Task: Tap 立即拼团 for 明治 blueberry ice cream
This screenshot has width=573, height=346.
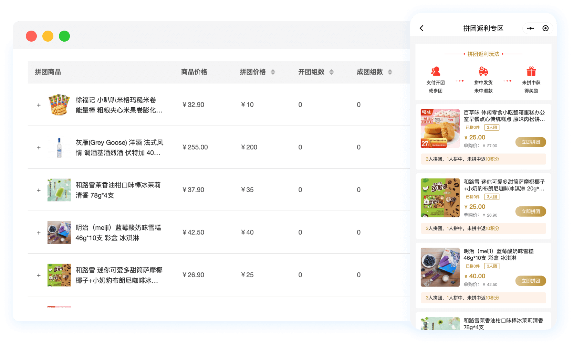Action: [x=530, y=281]
